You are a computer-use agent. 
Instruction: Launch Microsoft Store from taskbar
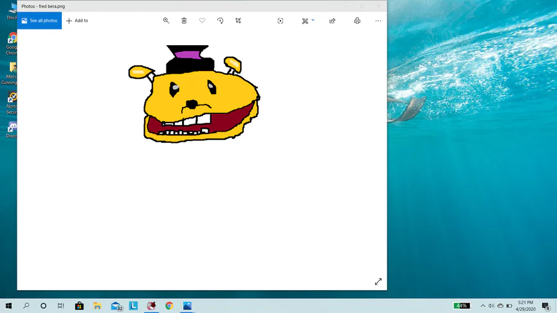pyautogui.click(x=79, y=306)
